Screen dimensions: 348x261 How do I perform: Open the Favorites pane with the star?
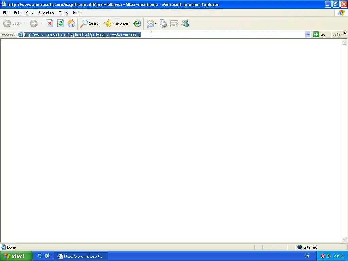click(117, 23)
